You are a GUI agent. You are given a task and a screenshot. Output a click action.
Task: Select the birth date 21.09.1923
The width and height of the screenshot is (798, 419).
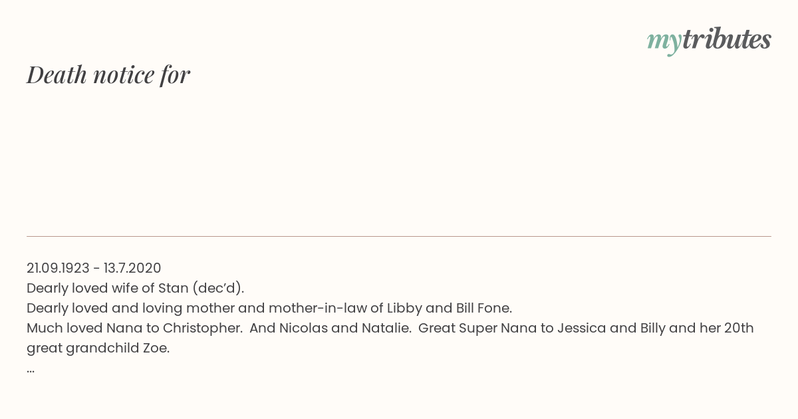(x=58, y=268)
